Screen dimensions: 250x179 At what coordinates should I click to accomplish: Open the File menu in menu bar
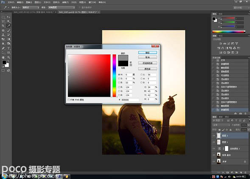tap(11, 3)
